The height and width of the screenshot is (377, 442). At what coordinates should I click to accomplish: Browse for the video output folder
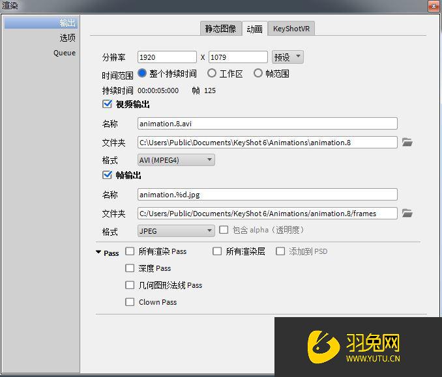tap(407, 142)
